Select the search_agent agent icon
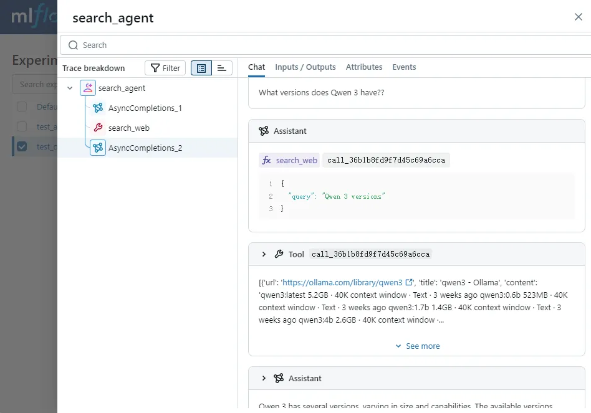 88,88
